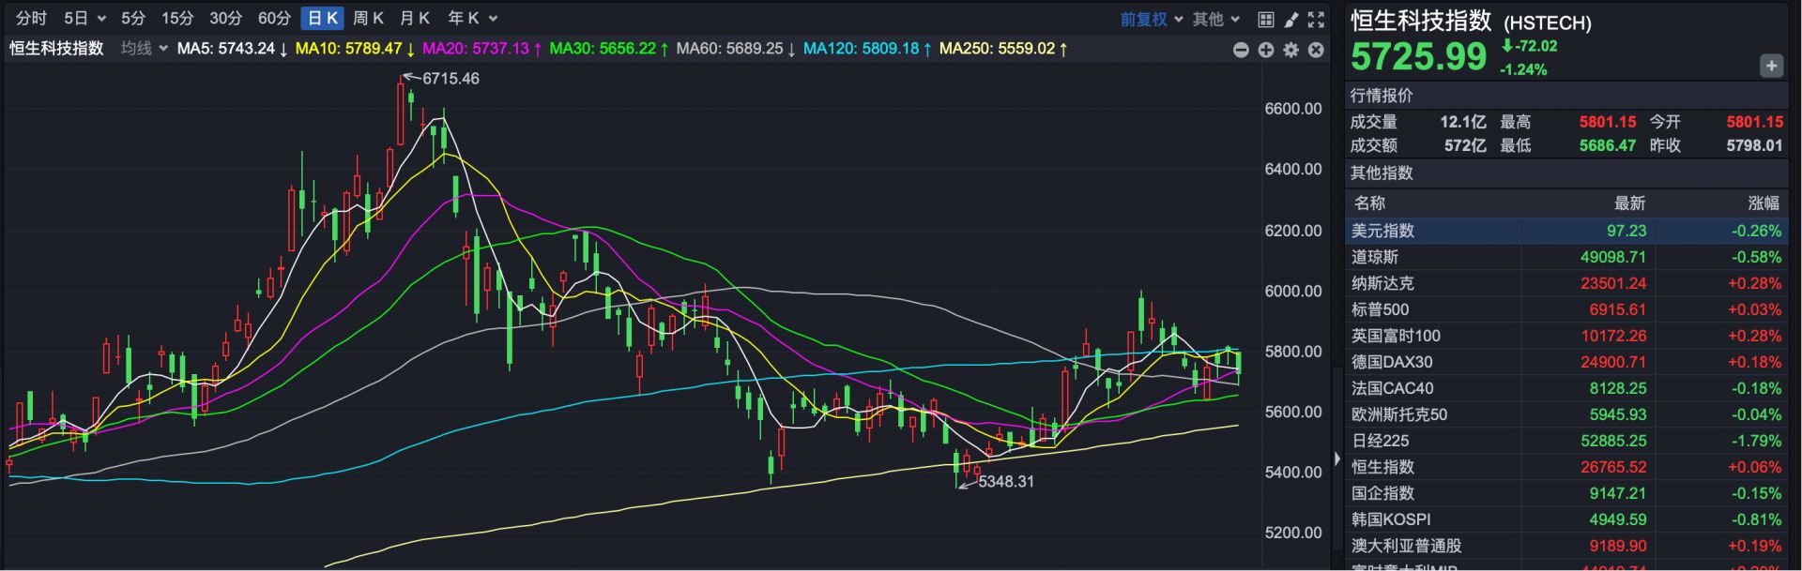Image resolution: width=1802 pixels, height=571 pixels.
Task: Switch to the 周K weekly tab
Action: 368,18
